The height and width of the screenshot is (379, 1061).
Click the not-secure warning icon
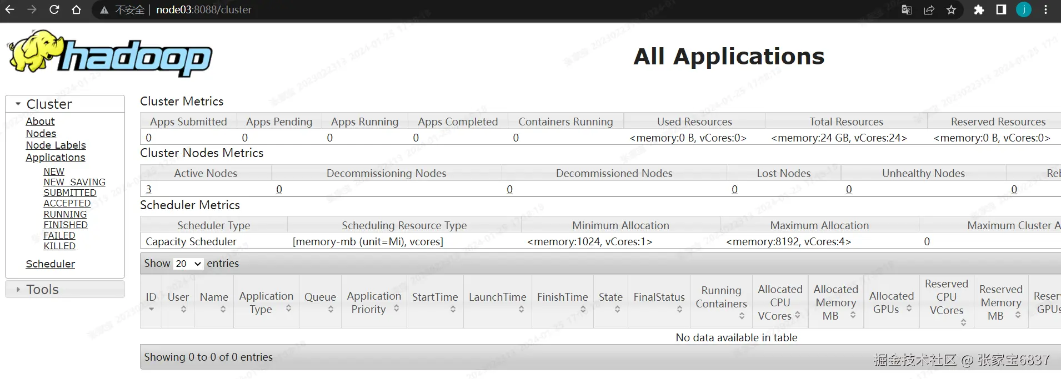coord(104,10)
